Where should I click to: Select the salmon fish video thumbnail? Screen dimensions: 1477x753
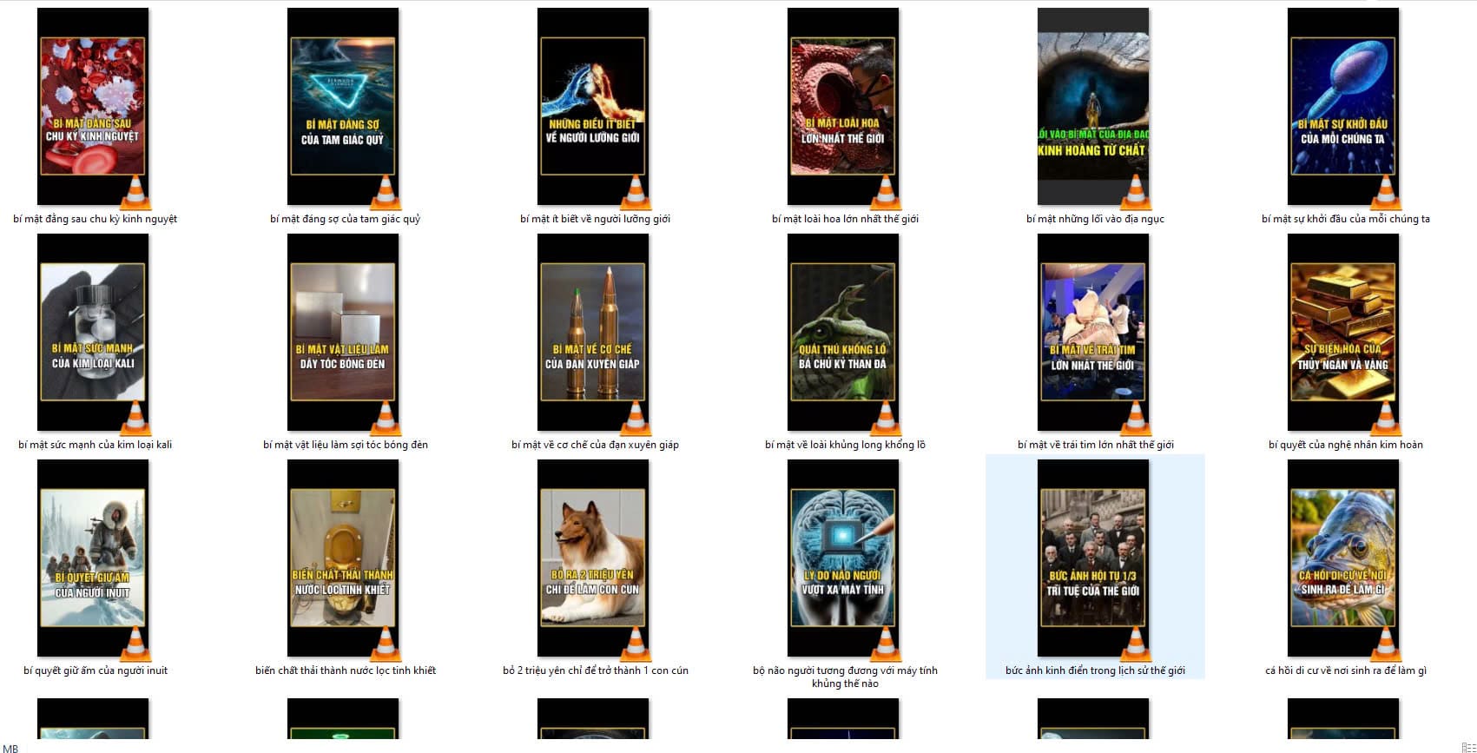click(1343, 558)
